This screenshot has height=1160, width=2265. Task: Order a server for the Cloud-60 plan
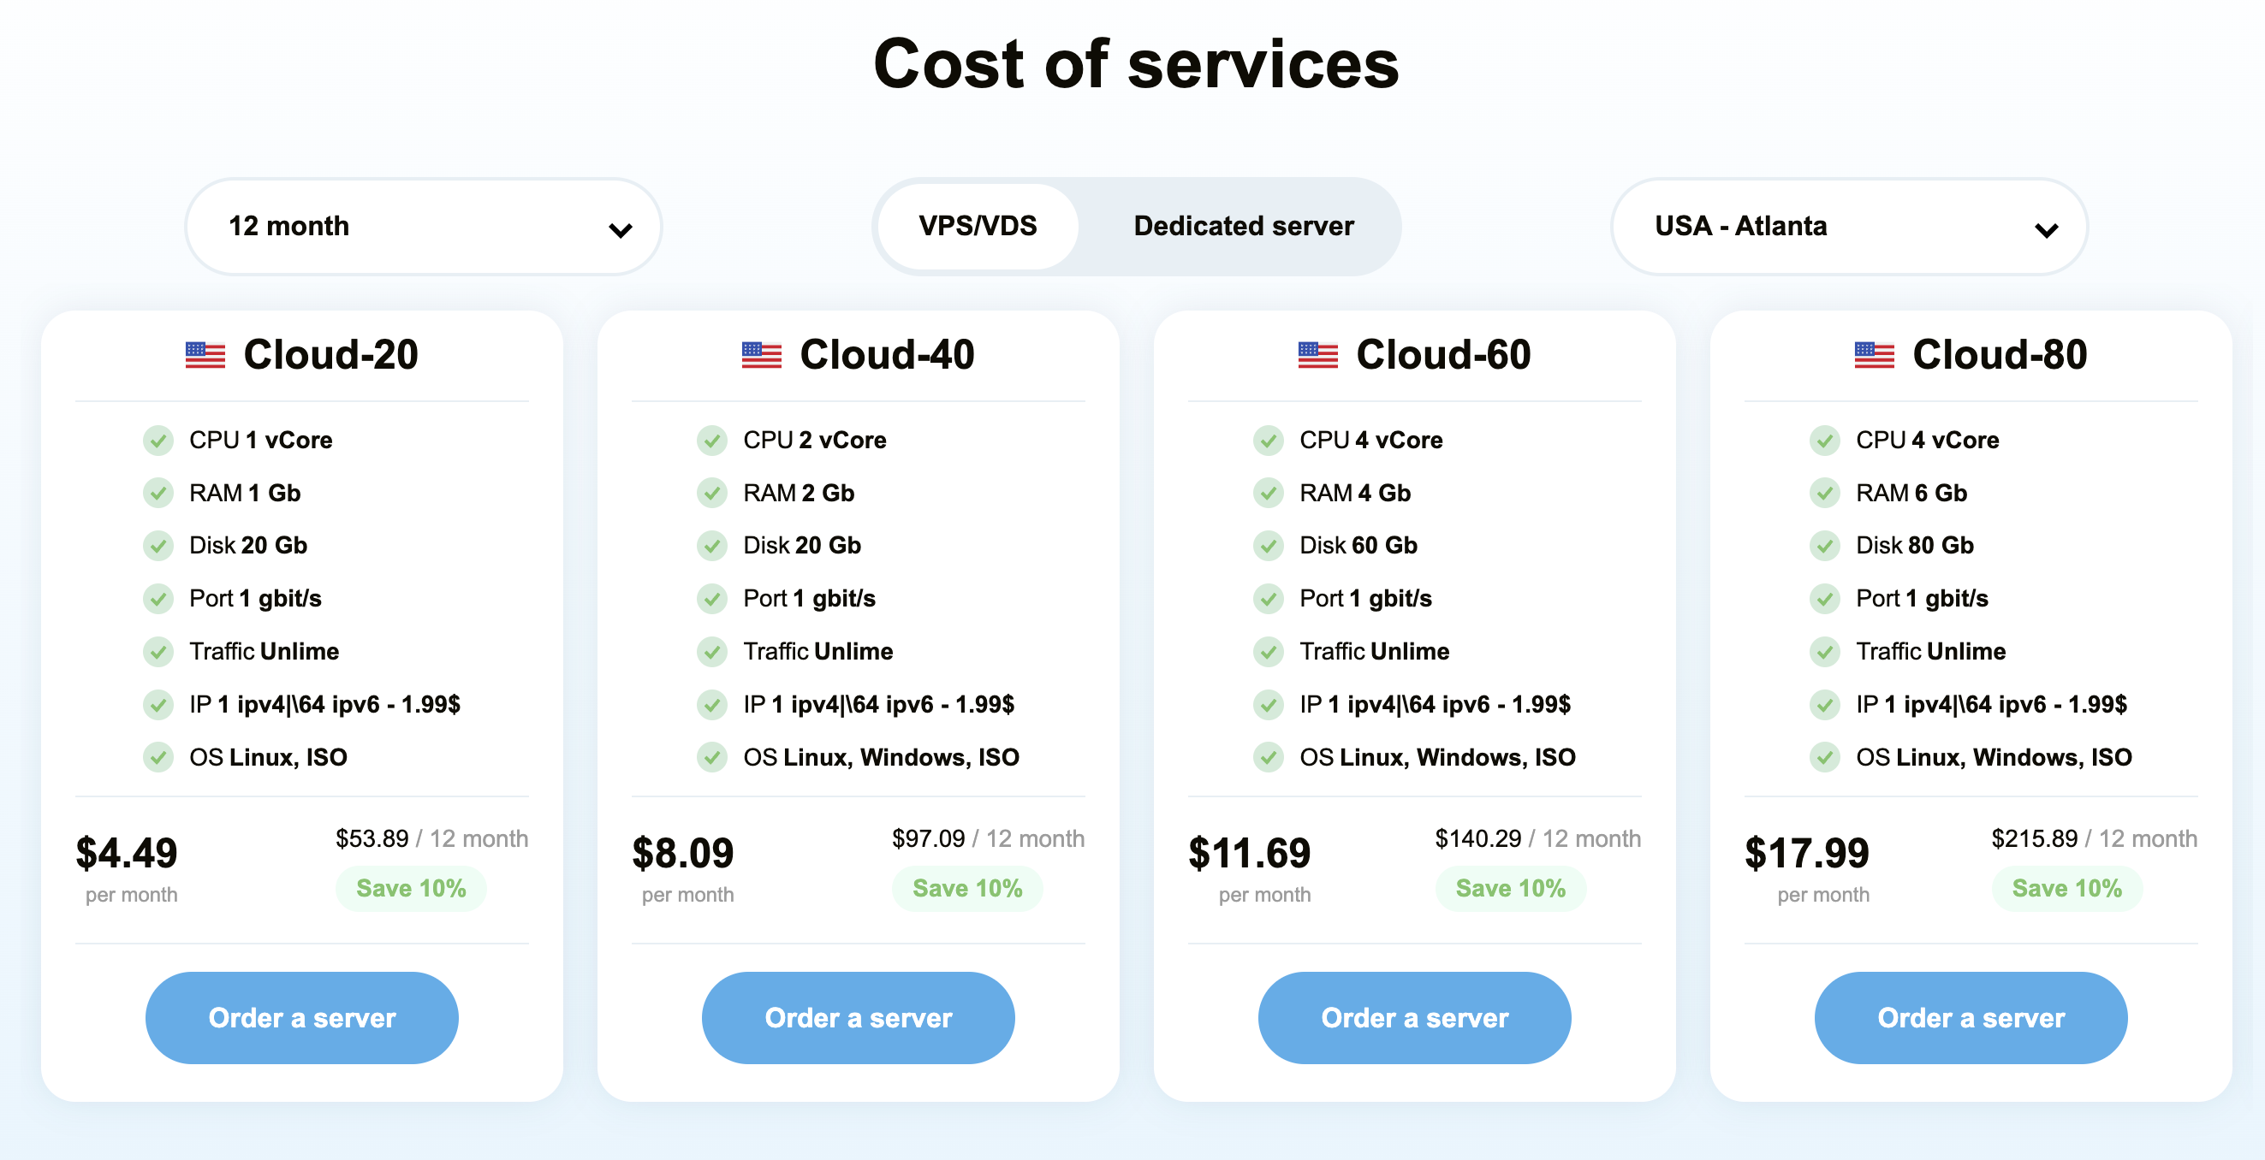click(1414, 1018)
